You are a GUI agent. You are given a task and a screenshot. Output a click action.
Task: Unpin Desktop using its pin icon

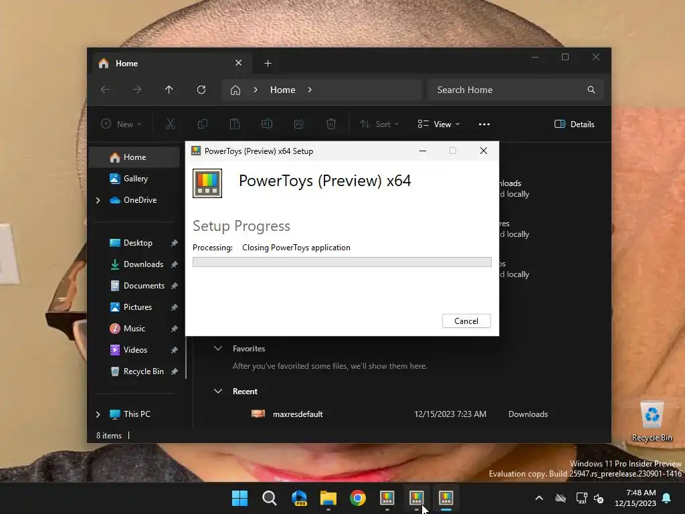(x=175, y=243)
